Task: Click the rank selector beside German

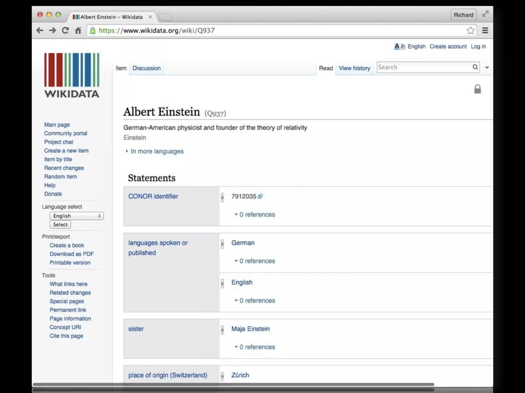Action: click(222, 244)
